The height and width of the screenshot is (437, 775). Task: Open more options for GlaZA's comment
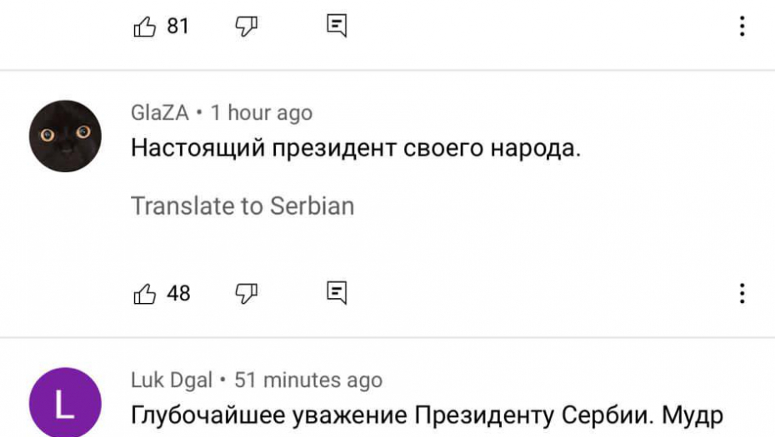coord(742,293)
